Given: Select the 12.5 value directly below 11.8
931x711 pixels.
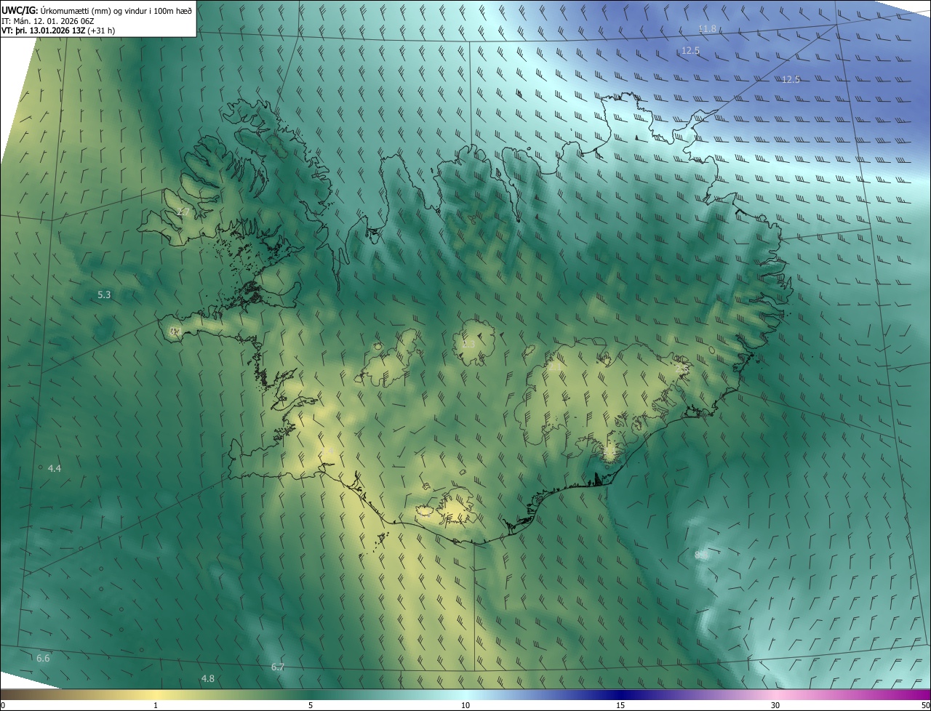Looking at the screenshot, I should click(x=690, y=51).
